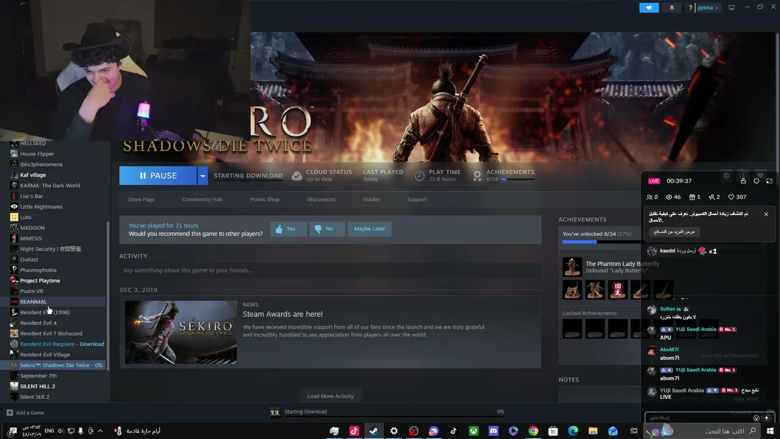Select House Flipper in the library list

[37, 154]
